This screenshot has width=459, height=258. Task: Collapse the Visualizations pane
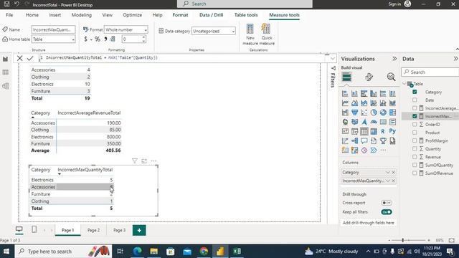click(x=394, y=59)
